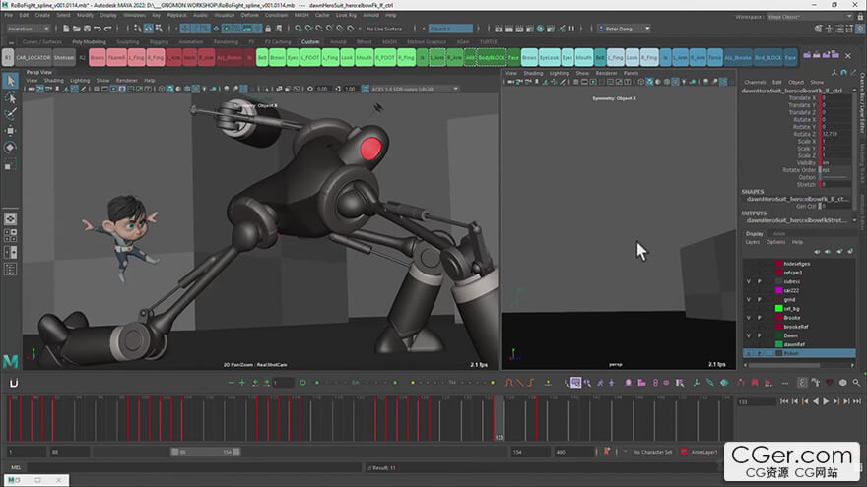Click the four-pane layout icon
Viewport: 867px width, 487px height.
point(10,236)
